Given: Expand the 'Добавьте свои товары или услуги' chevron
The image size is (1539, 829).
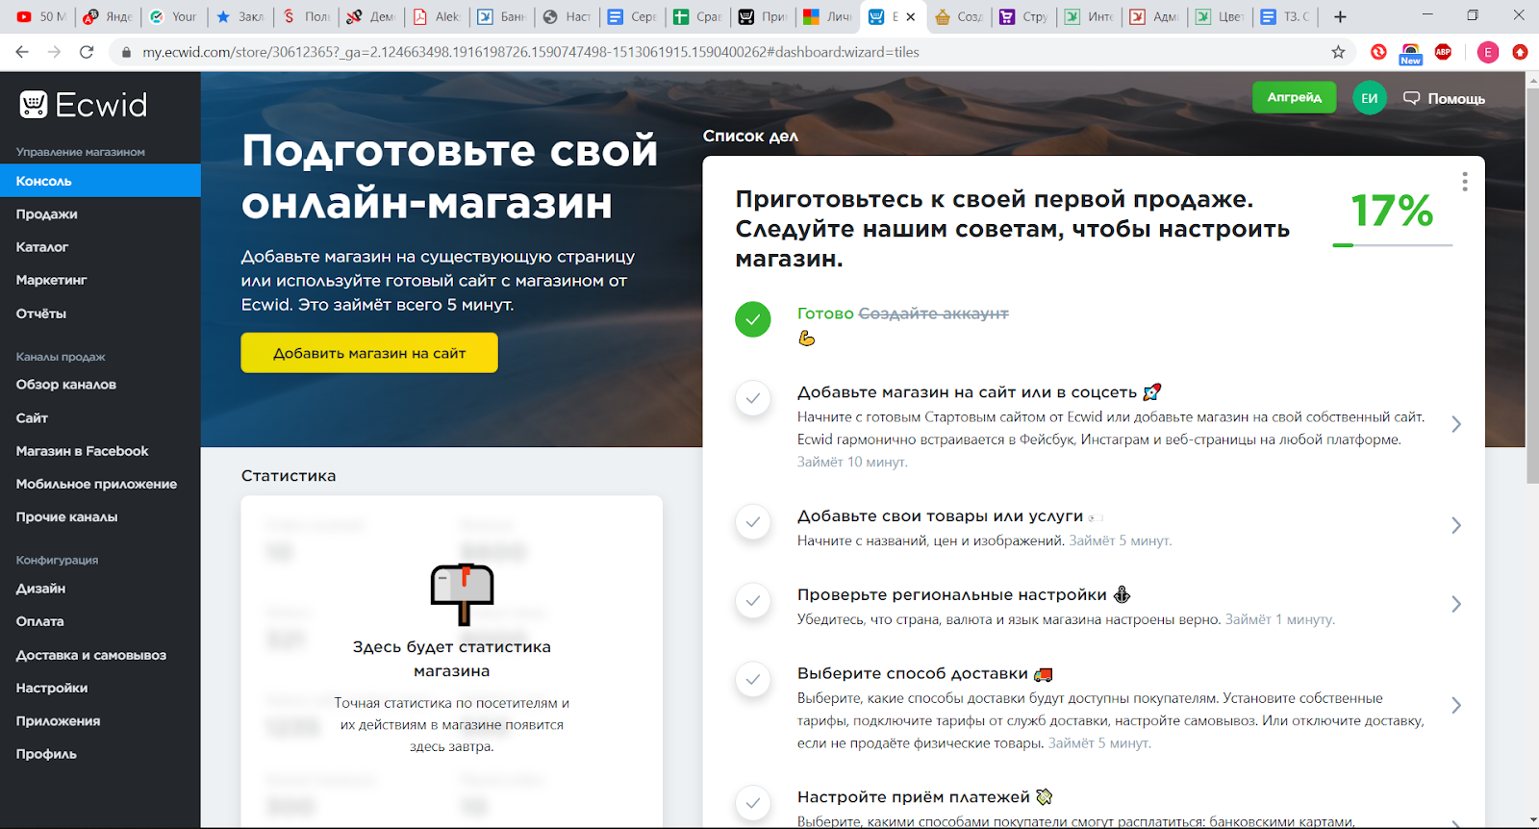Looking at the screenshot, I should [x=1455, y=525].
